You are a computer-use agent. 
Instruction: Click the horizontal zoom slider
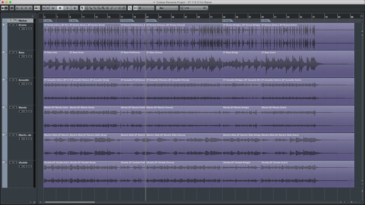click(x=351, y=202)
